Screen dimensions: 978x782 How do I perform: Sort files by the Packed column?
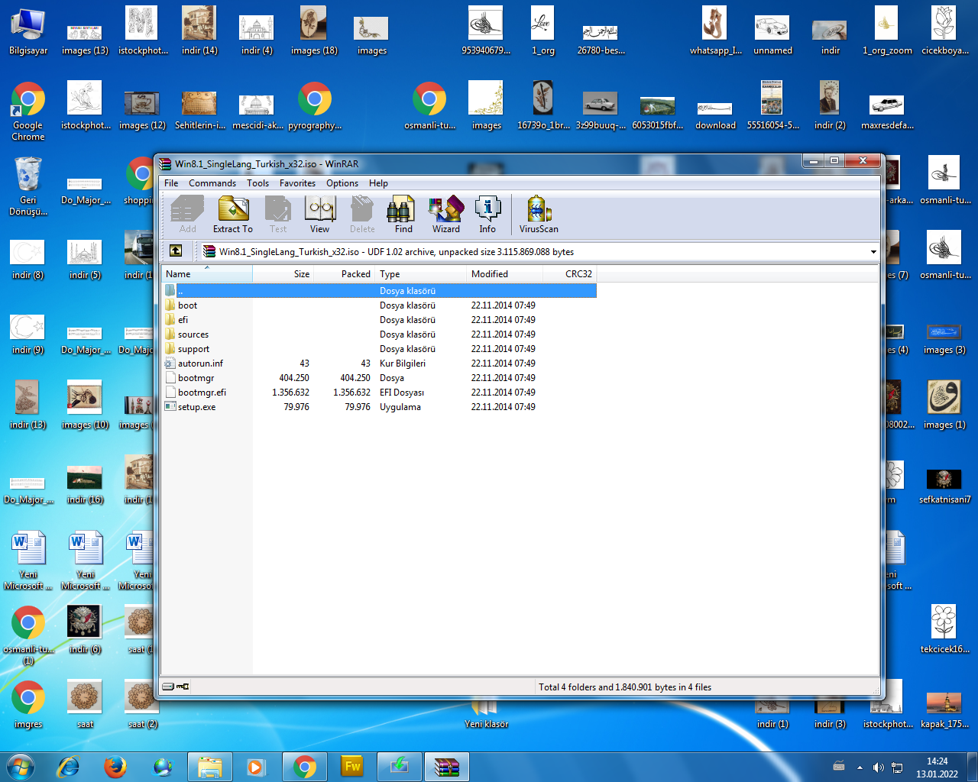click(345, 274)
